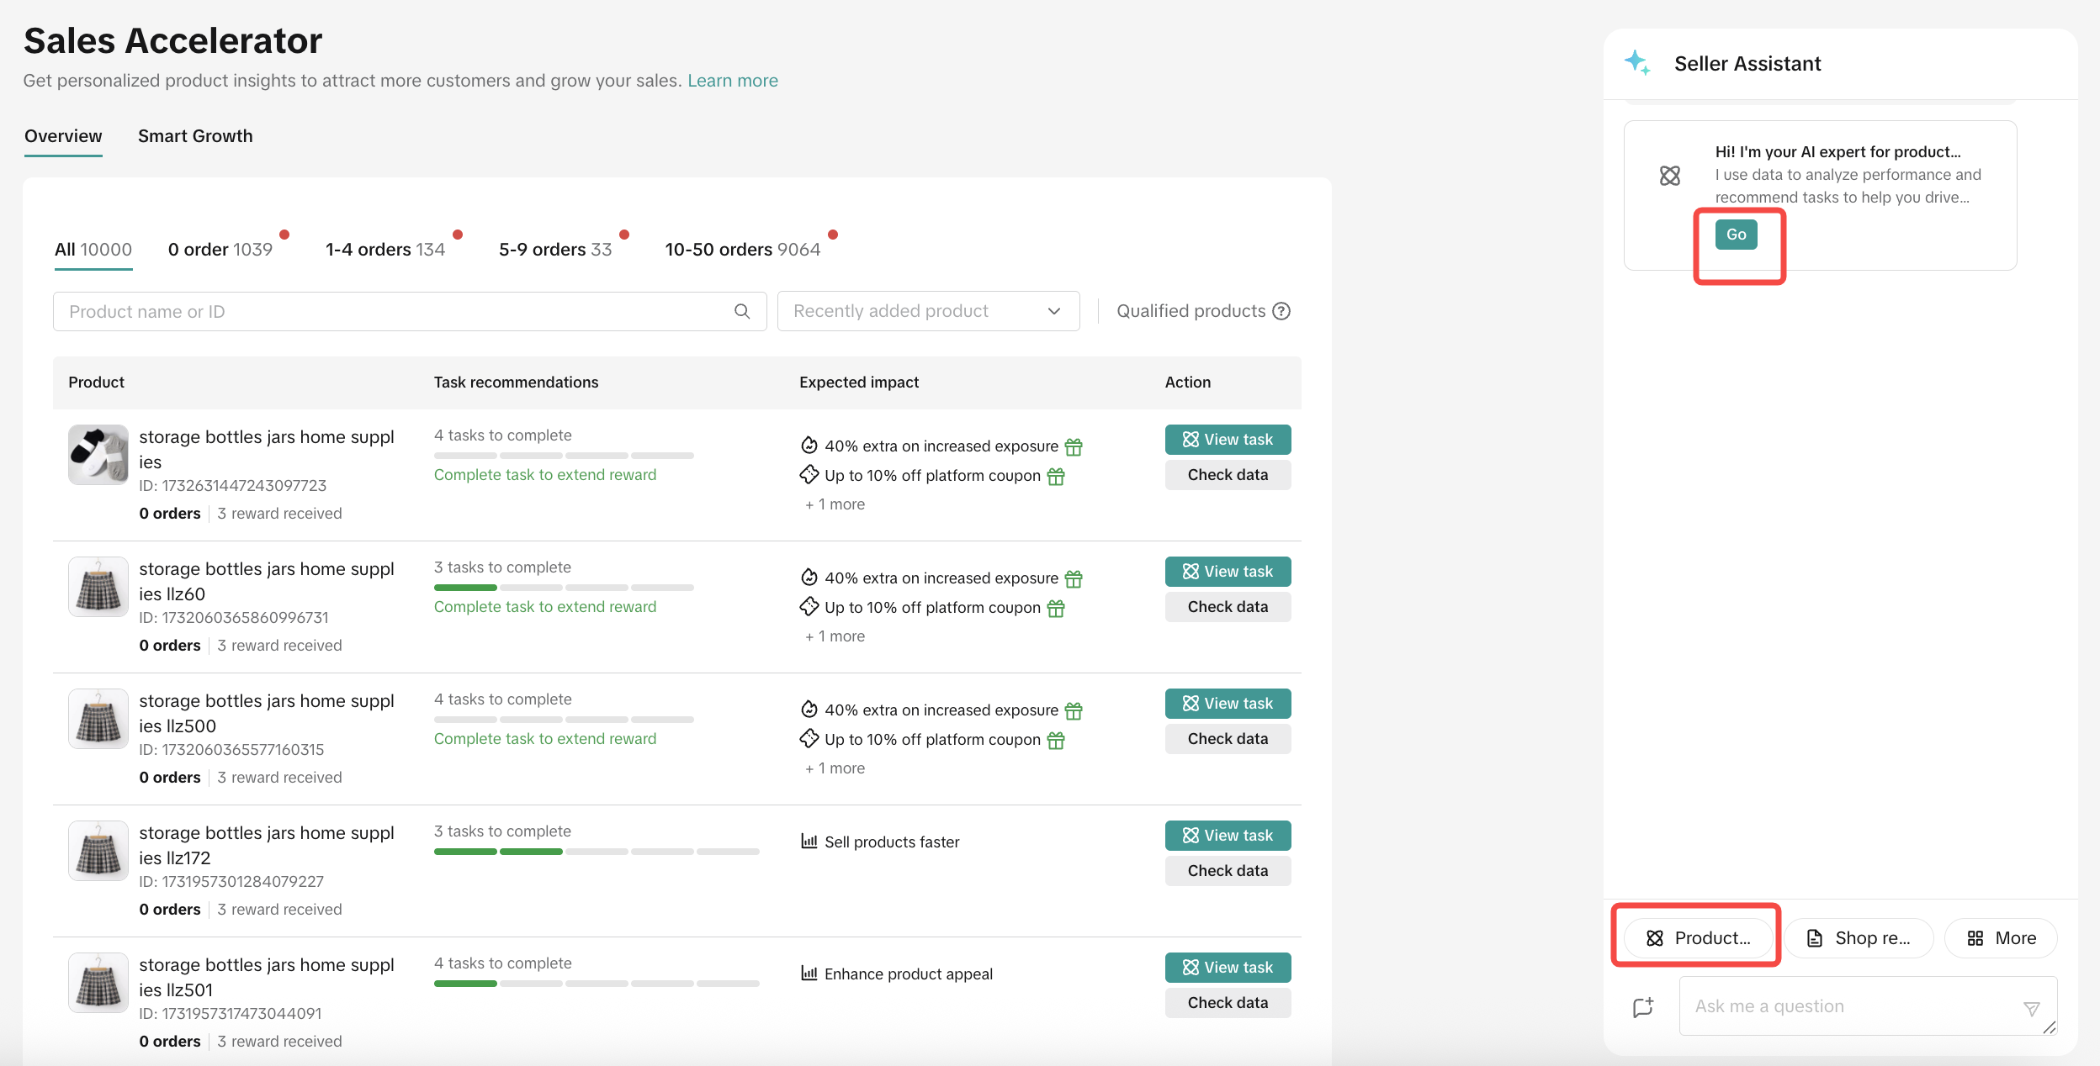Click View task for llz172 product
Image resolution: width=2100 pixels, height=1066 pixels.
1227,836
